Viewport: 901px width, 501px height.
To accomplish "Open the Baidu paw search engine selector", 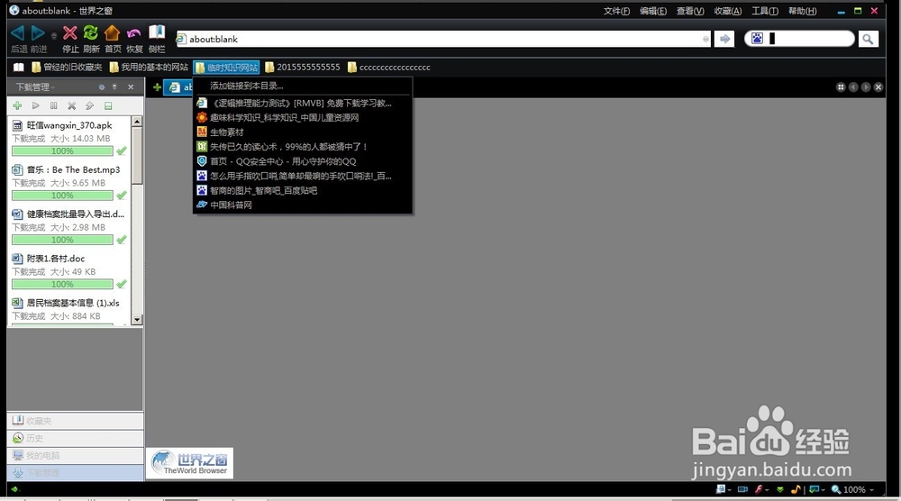I will pos(758,39).
